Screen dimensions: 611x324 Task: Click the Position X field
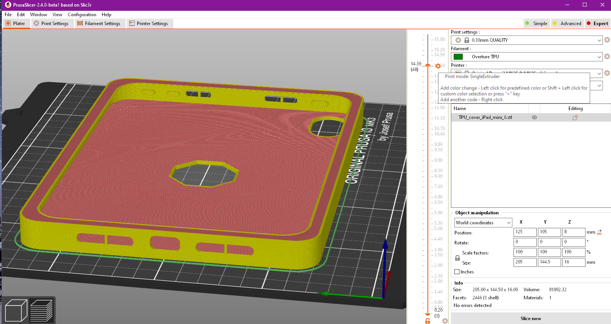(x=525, y=232)
